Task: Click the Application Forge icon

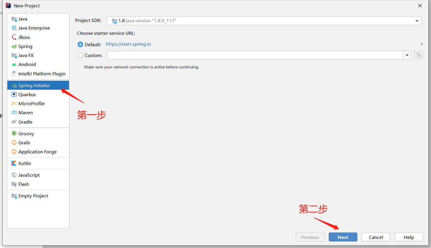Action: pyautogui.click(x=14, y=152)
